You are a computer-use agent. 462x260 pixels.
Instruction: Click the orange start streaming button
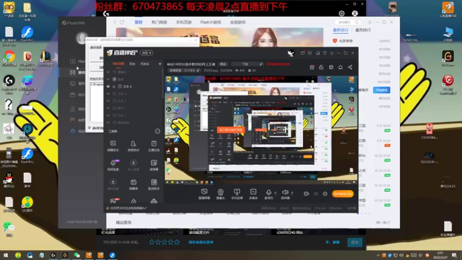pyautogui.click(x=342, y=194)
